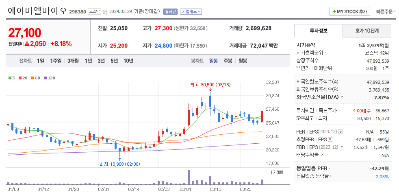Select the 10년 line chart period
The image size is (399, 195).
128,61
